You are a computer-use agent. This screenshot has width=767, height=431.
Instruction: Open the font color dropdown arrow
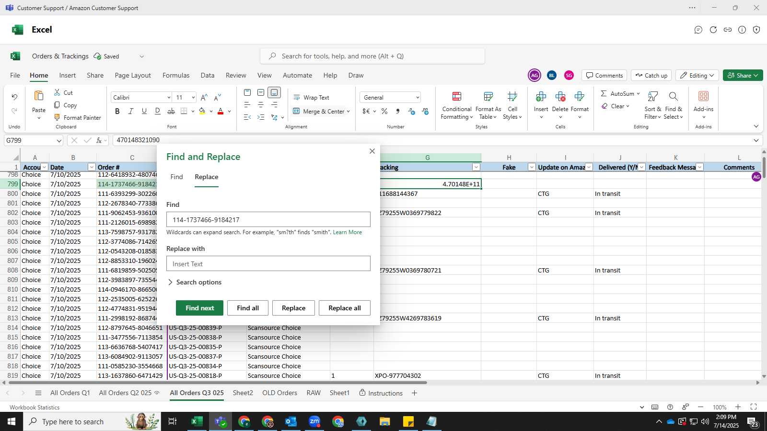pos(230,111)
